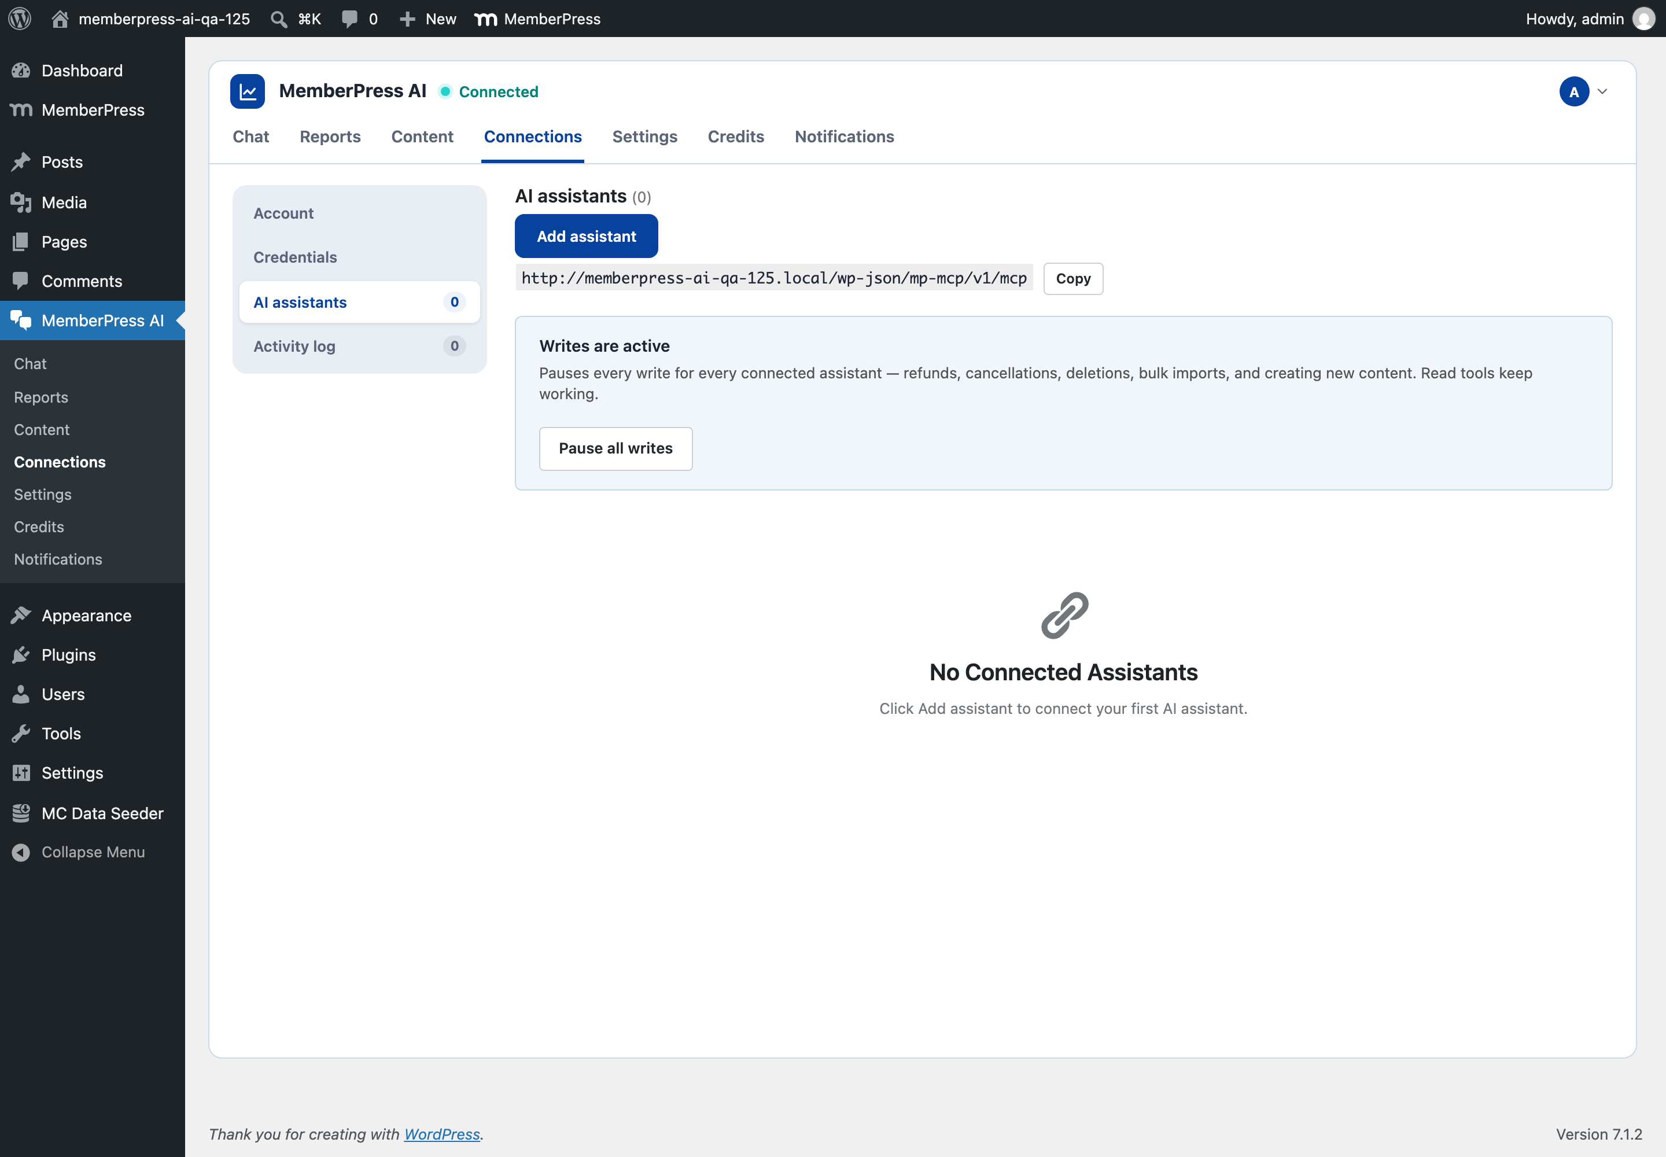Open the MemberPress menu in admin bar
The height and width of the screenshot is (1157, 1666).
[537, 19]
